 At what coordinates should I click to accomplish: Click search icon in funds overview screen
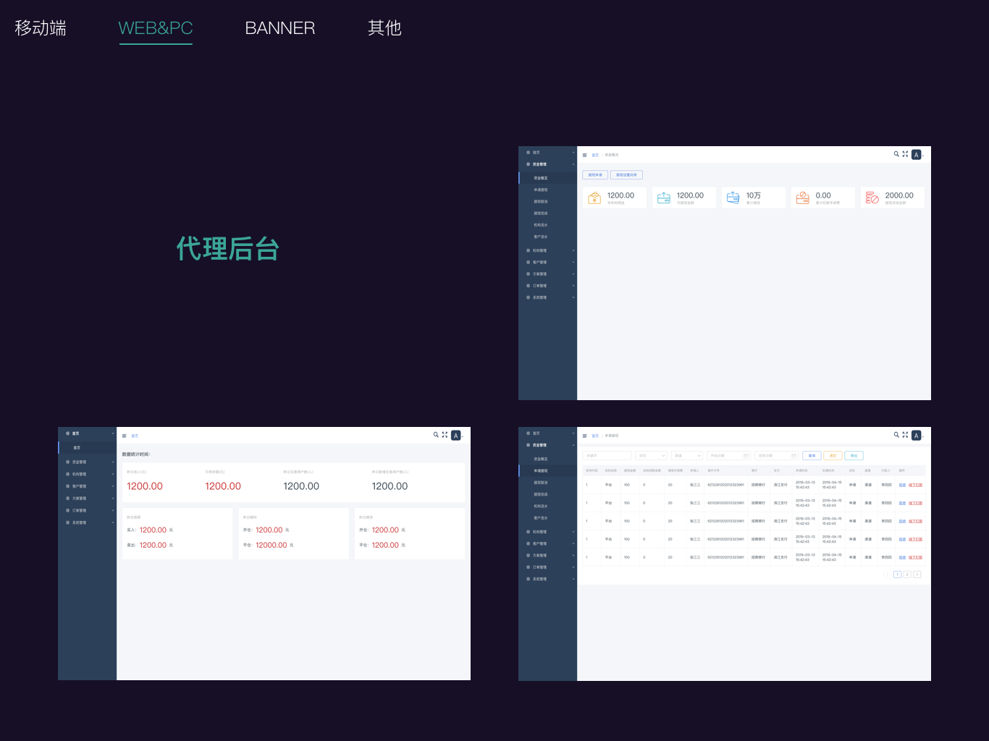pos(896,154)
